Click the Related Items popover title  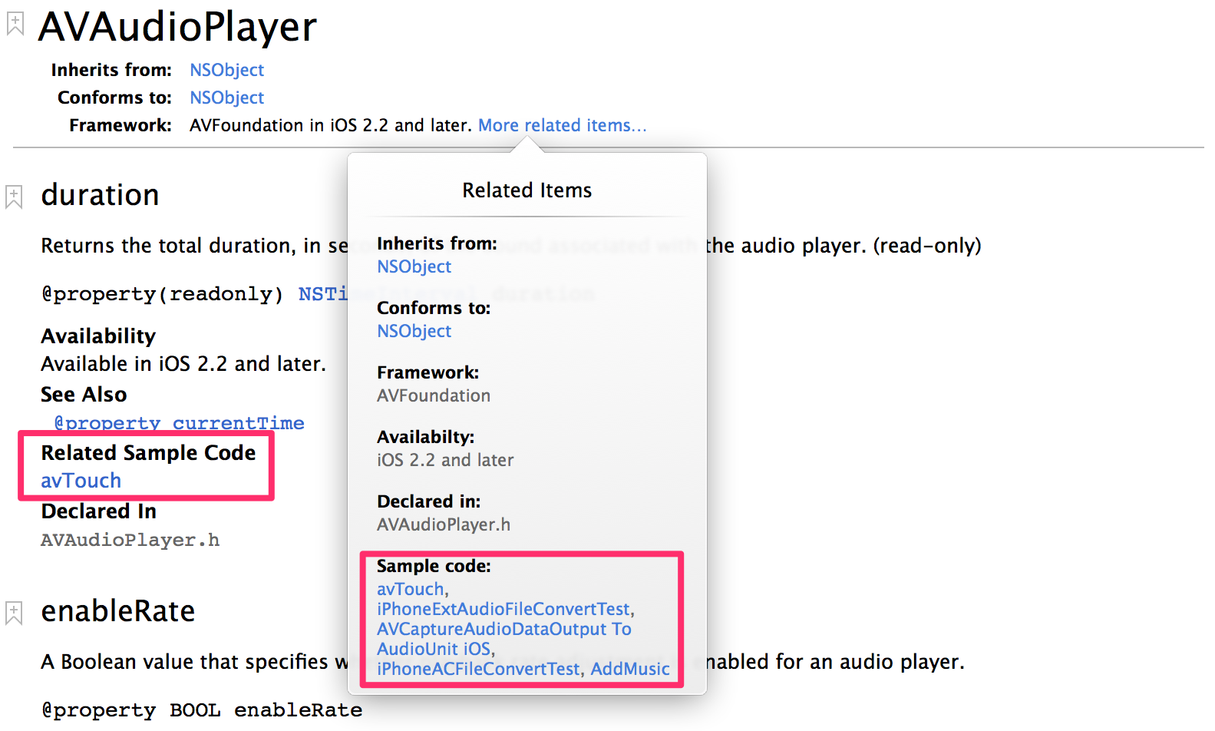[527, 190]
